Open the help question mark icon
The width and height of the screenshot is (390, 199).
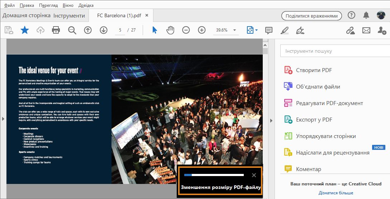tap(351, 15)
